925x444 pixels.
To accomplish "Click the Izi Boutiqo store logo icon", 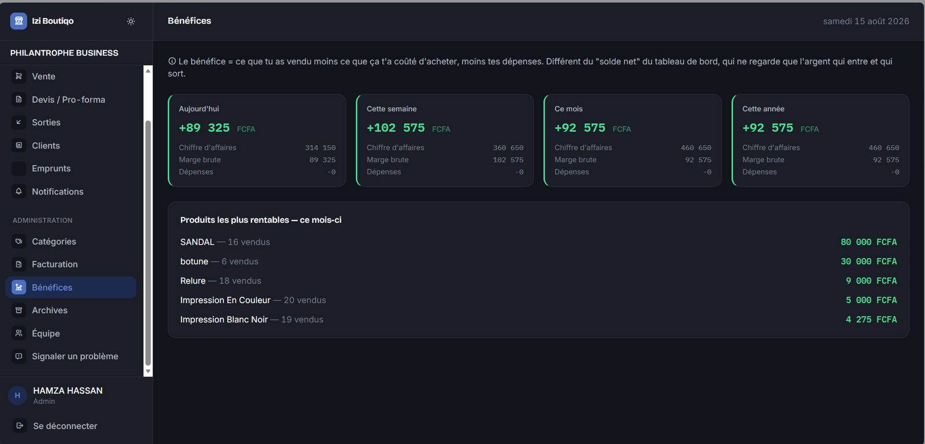I will click(x=18, y=21).
